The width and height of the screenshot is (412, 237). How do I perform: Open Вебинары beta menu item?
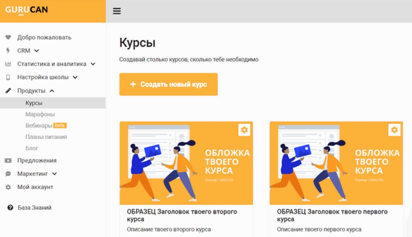pyautogui.click(x=39, y=125)
